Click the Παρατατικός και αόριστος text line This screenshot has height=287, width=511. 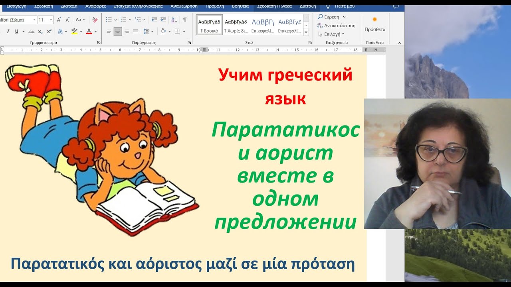tap(182, 264)
